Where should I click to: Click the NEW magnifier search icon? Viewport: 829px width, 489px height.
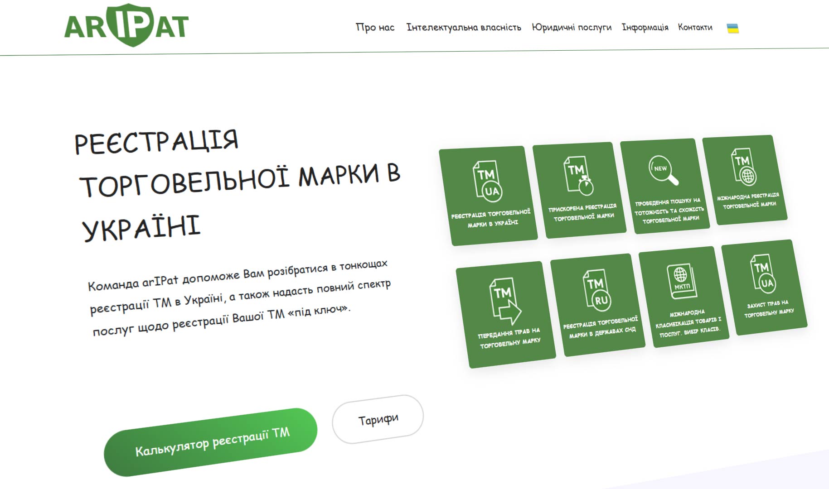click(x=664, y=170)
